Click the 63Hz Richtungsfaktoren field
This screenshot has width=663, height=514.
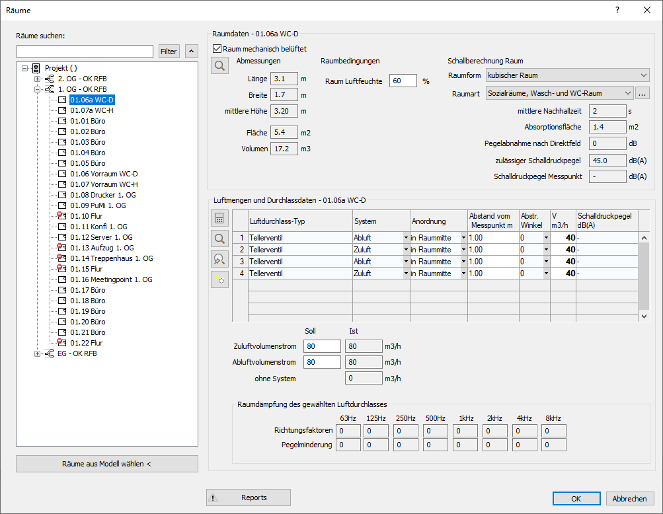[348, 431]
